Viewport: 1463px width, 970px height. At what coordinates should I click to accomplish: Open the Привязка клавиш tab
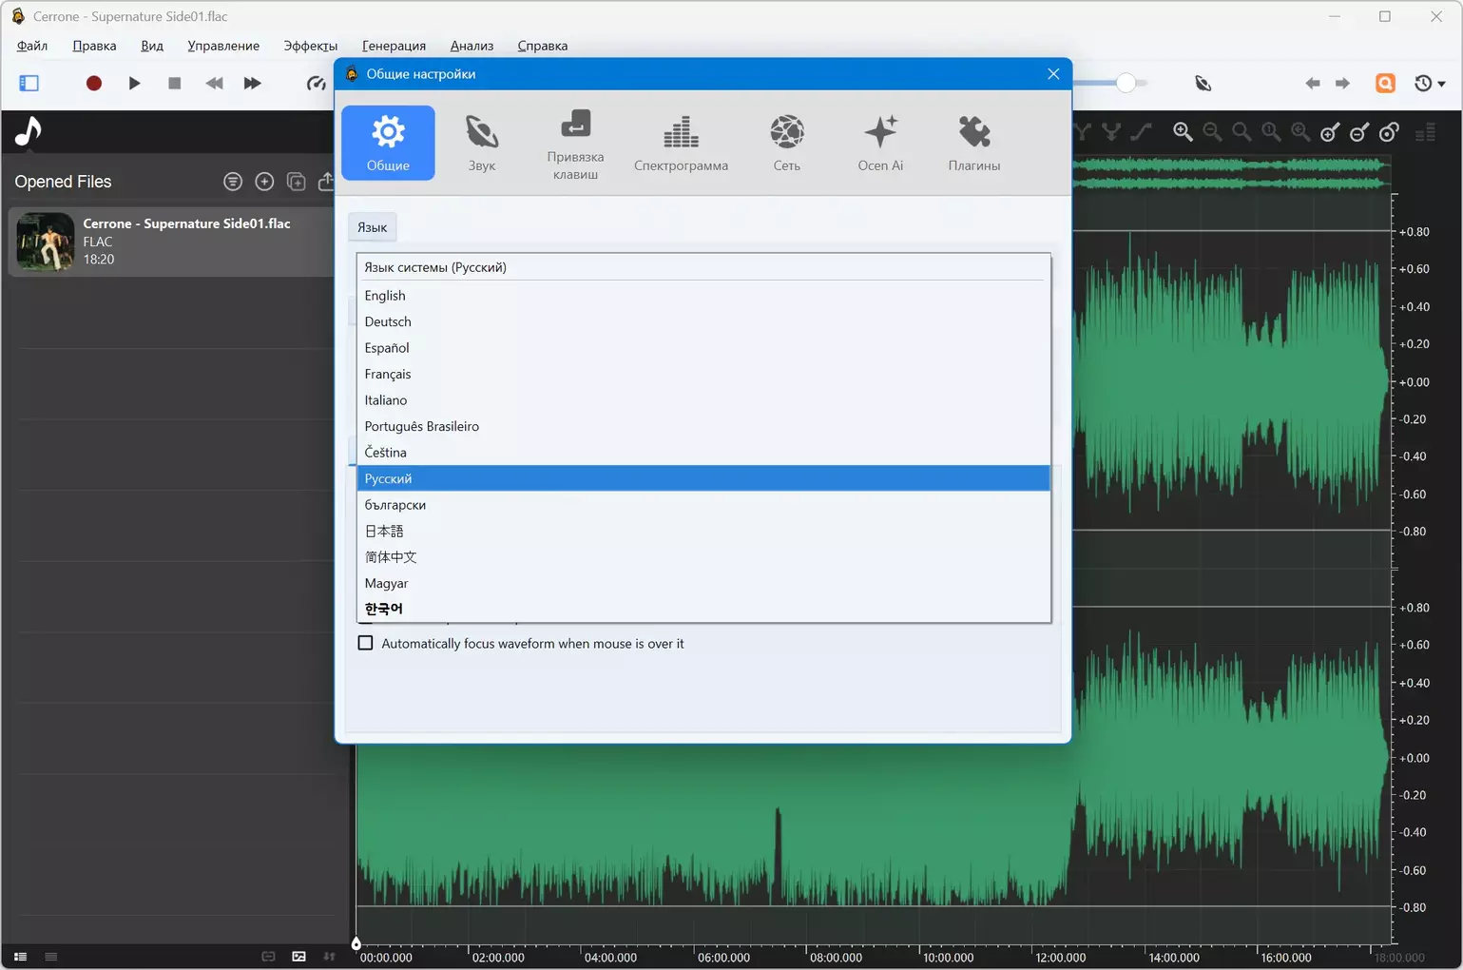[x=575, y=144]
